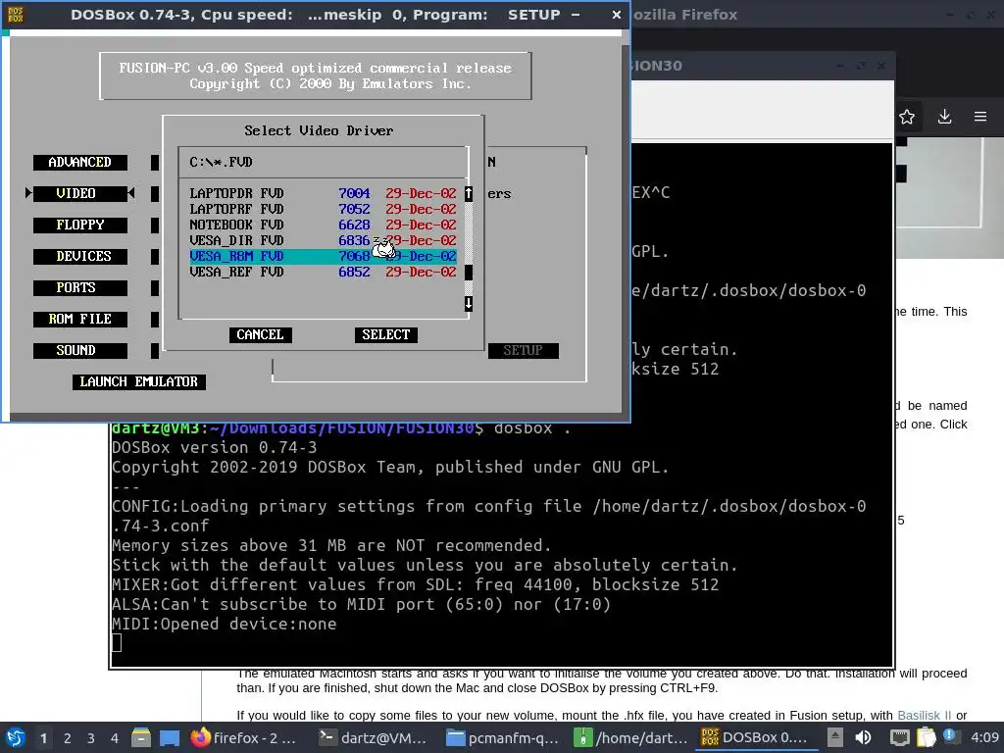Select LAPTOPRF FVD driver file
This screenshot has height=753, width=1004.
coord(323,210)
